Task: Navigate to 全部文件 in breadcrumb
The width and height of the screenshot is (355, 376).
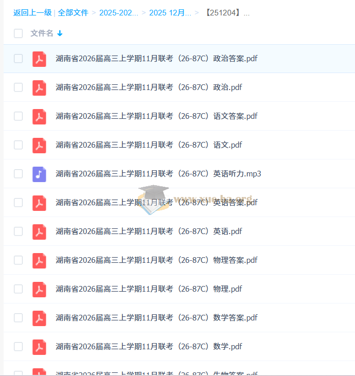Action: tap(73, 13)
